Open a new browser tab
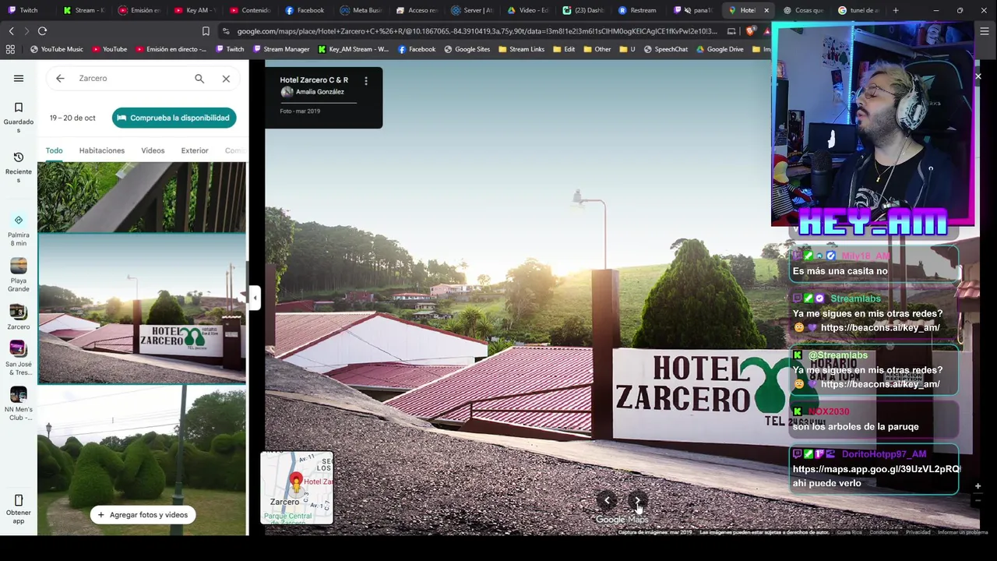The height and width of the screenshot is (561, 997). pyautogui.click(x=896, y=10)
